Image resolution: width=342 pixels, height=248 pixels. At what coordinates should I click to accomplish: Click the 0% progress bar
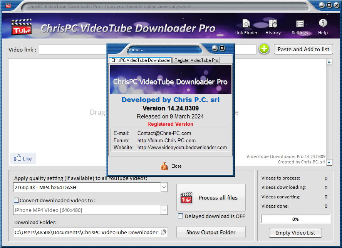click(295, 219)
